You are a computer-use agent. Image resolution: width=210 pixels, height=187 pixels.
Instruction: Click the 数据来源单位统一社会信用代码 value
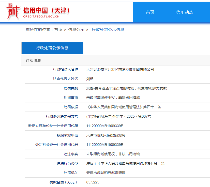(104, 126)
